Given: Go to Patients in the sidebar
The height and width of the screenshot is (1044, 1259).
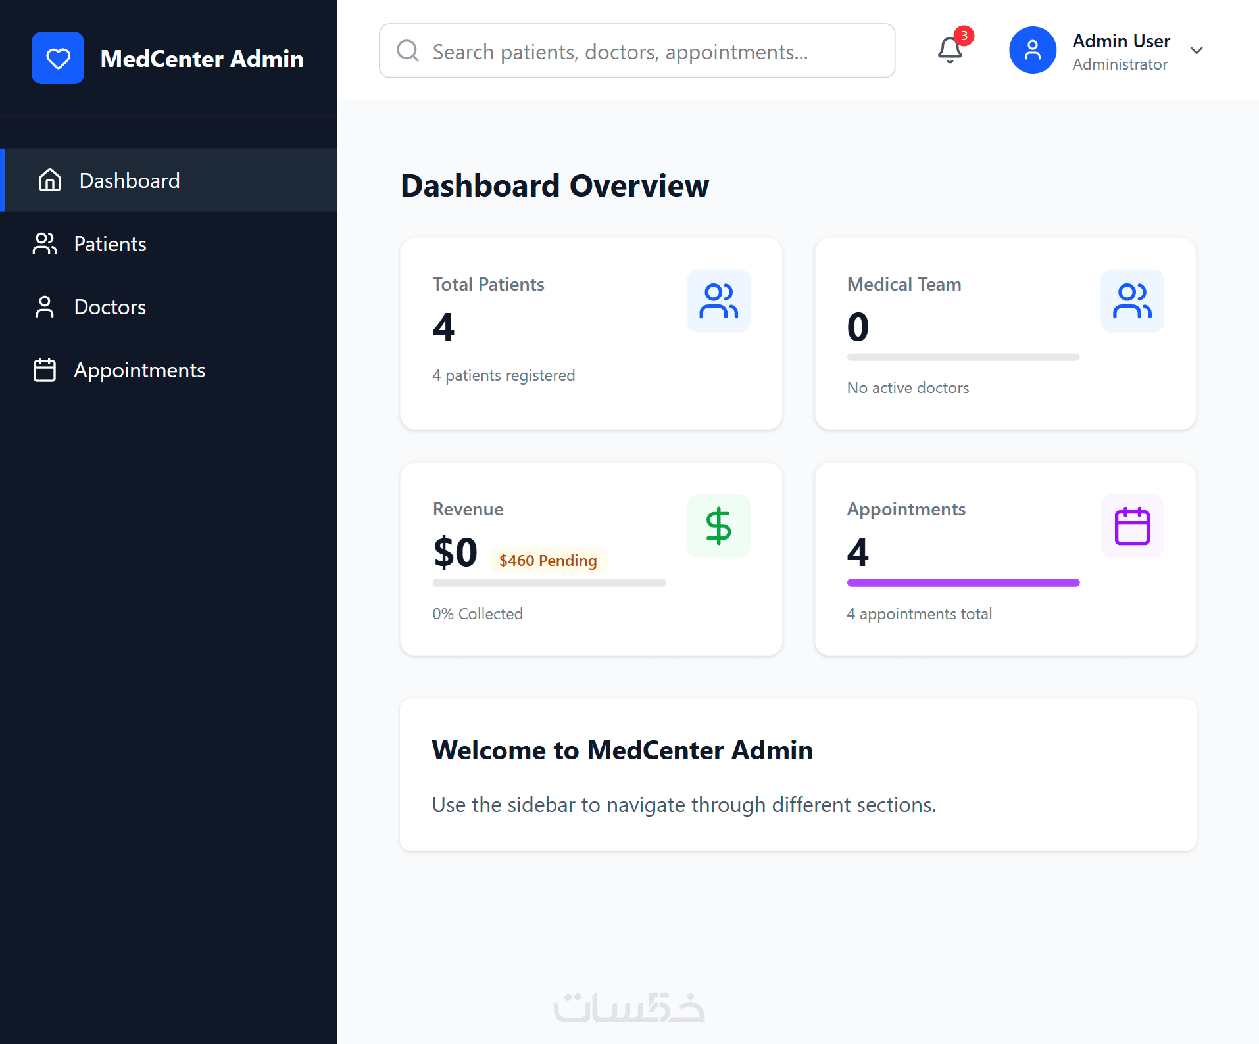Looking at the screenshot, I should (x=168, y=243).
